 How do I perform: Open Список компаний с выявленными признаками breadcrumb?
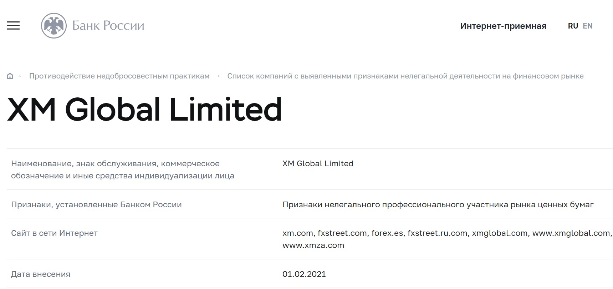pyautogui.click(x=405, y=76)
